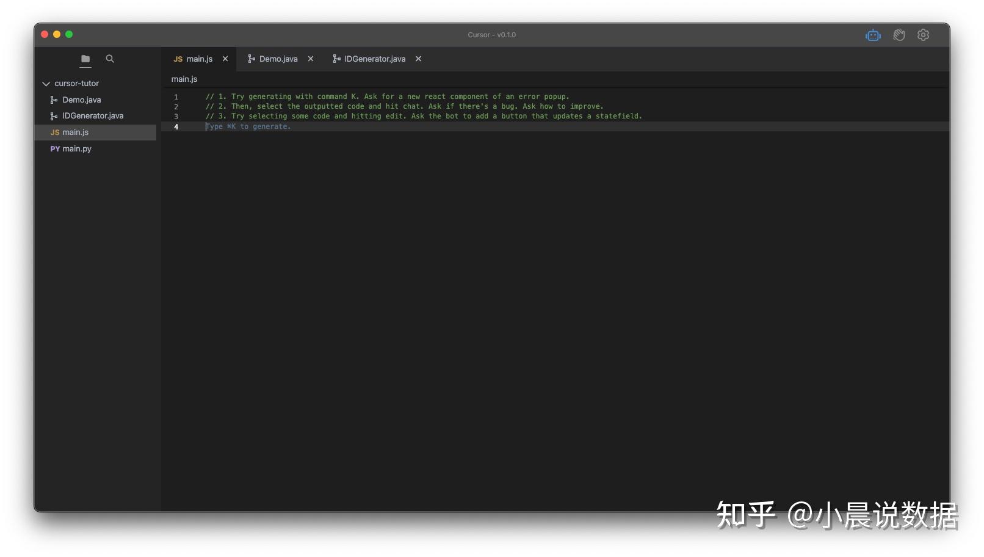Select main.py in the file tree
The height and width of the screenshot is (557, 984).
[76, 148]
